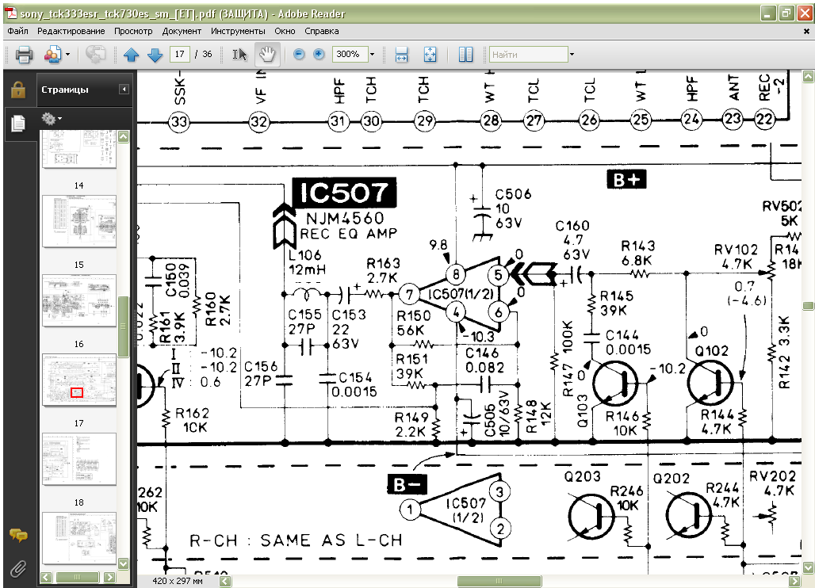Fit the whole page in window

430,55
